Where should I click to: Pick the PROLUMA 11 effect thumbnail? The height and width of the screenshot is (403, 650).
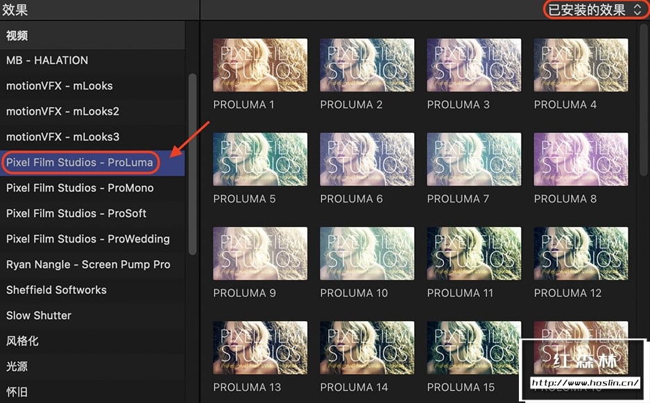click(474, 253)
